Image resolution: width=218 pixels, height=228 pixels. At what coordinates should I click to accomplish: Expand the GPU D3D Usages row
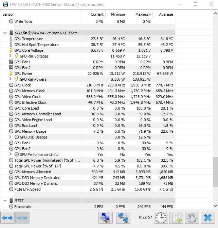(10, 137)
